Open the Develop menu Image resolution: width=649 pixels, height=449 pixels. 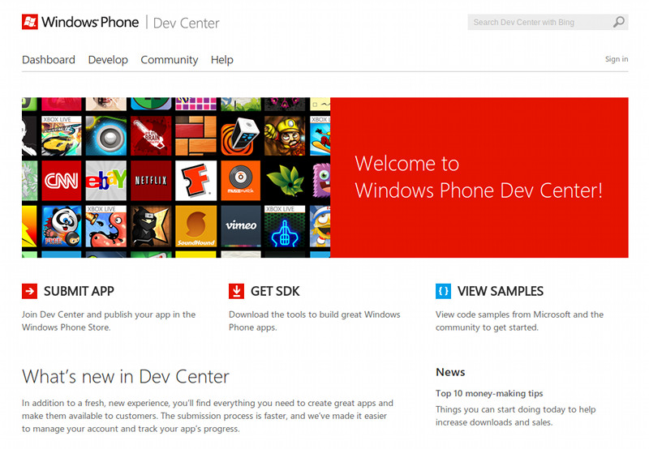click(x=108, y=60)
